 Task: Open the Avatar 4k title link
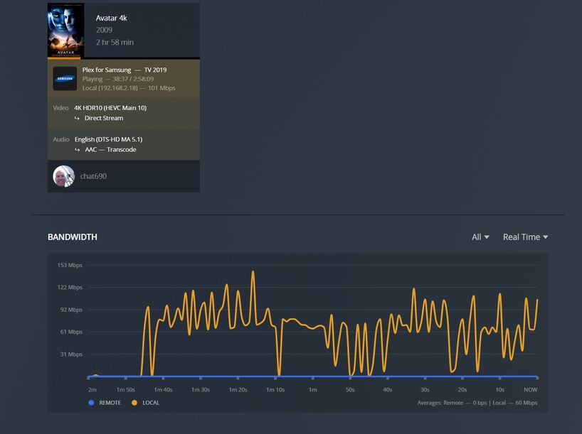(112, 18)
